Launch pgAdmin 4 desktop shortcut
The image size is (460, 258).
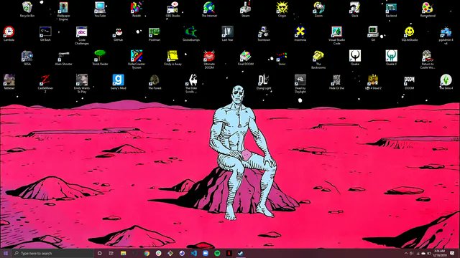click(x=446, y=35)
